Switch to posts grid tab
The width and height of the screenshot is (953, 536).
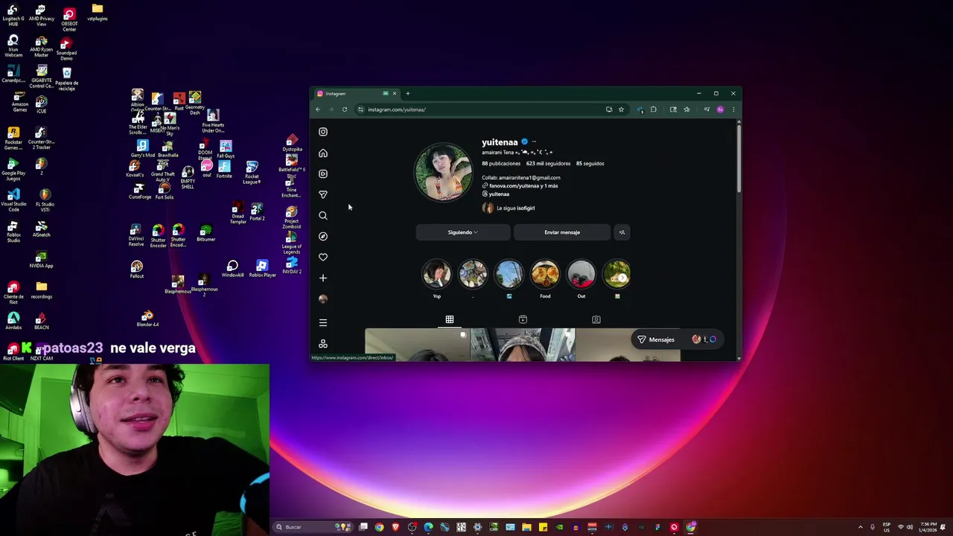click(x=450, y=319)
